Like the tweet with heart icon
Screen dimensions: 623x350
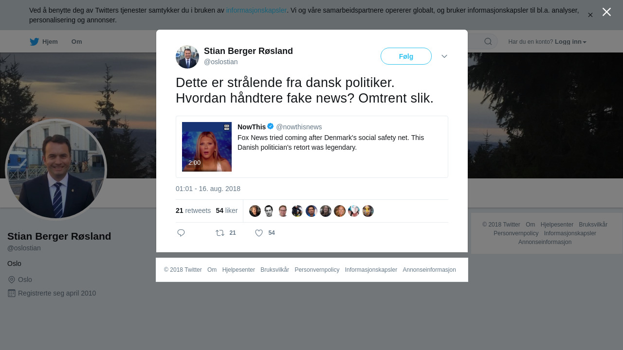(259, 233)
